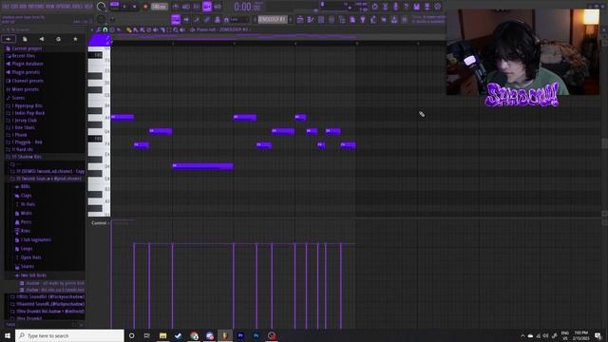Click the question mark help icon
Image resolution: width=608 pixels, height=342 pixels.
[406, 7]
